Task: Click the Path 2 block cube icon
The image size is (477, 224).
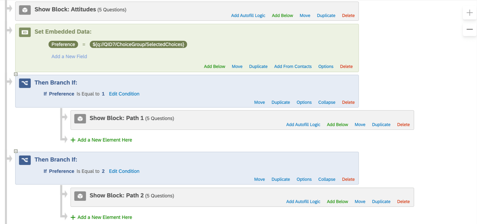Action: coord(80,196)
